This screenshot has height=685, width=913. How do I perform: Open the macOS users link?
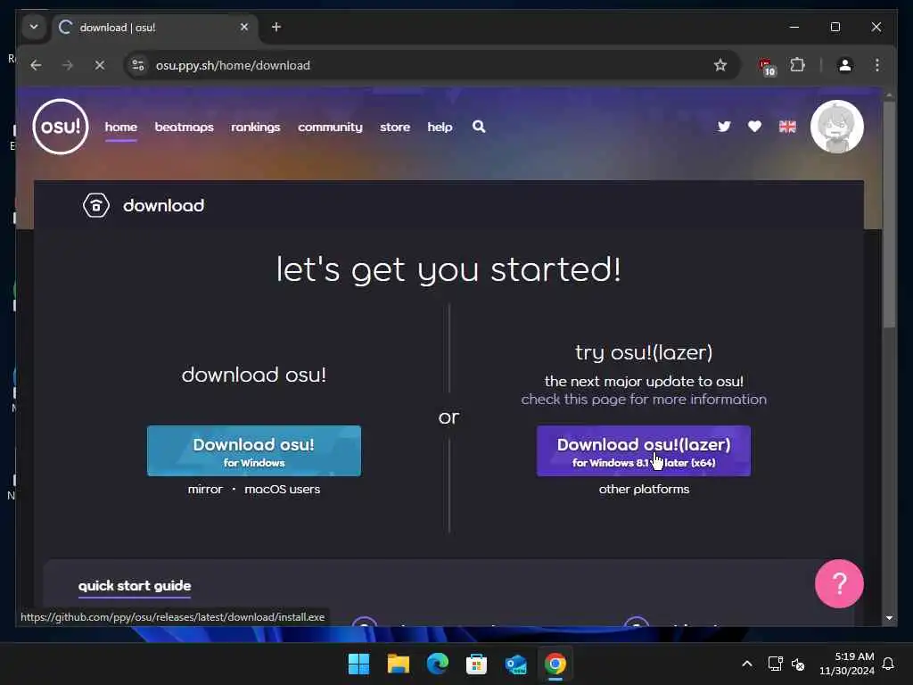(283, 490)
